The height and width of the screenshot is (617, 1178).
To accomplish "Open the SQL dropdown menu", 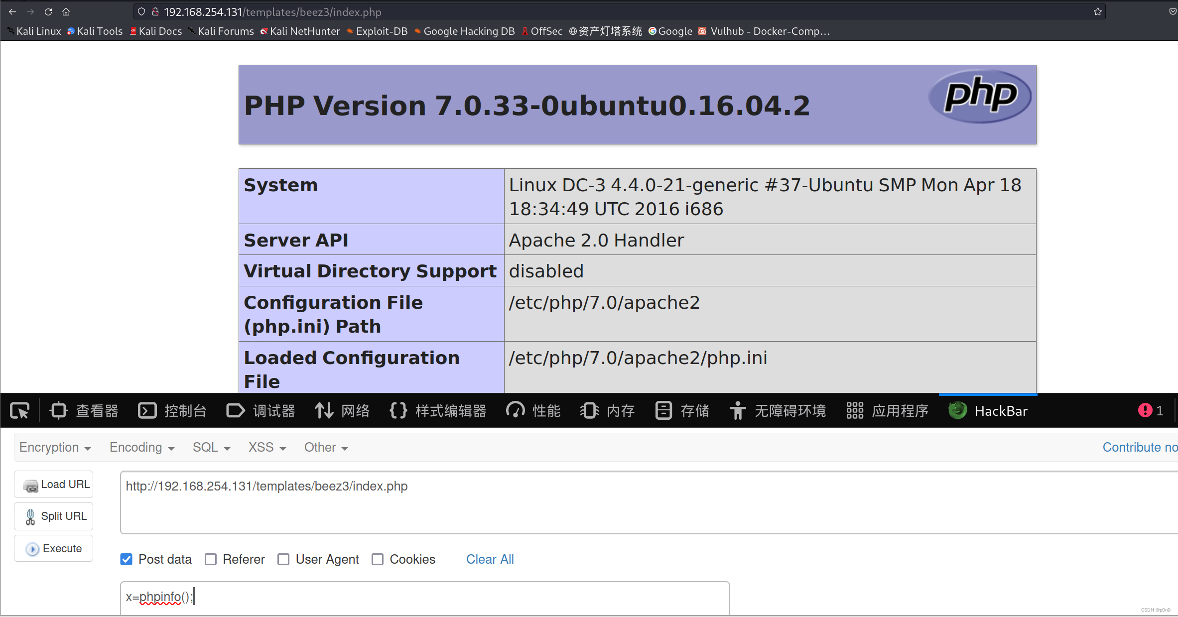I will [211, 447].
